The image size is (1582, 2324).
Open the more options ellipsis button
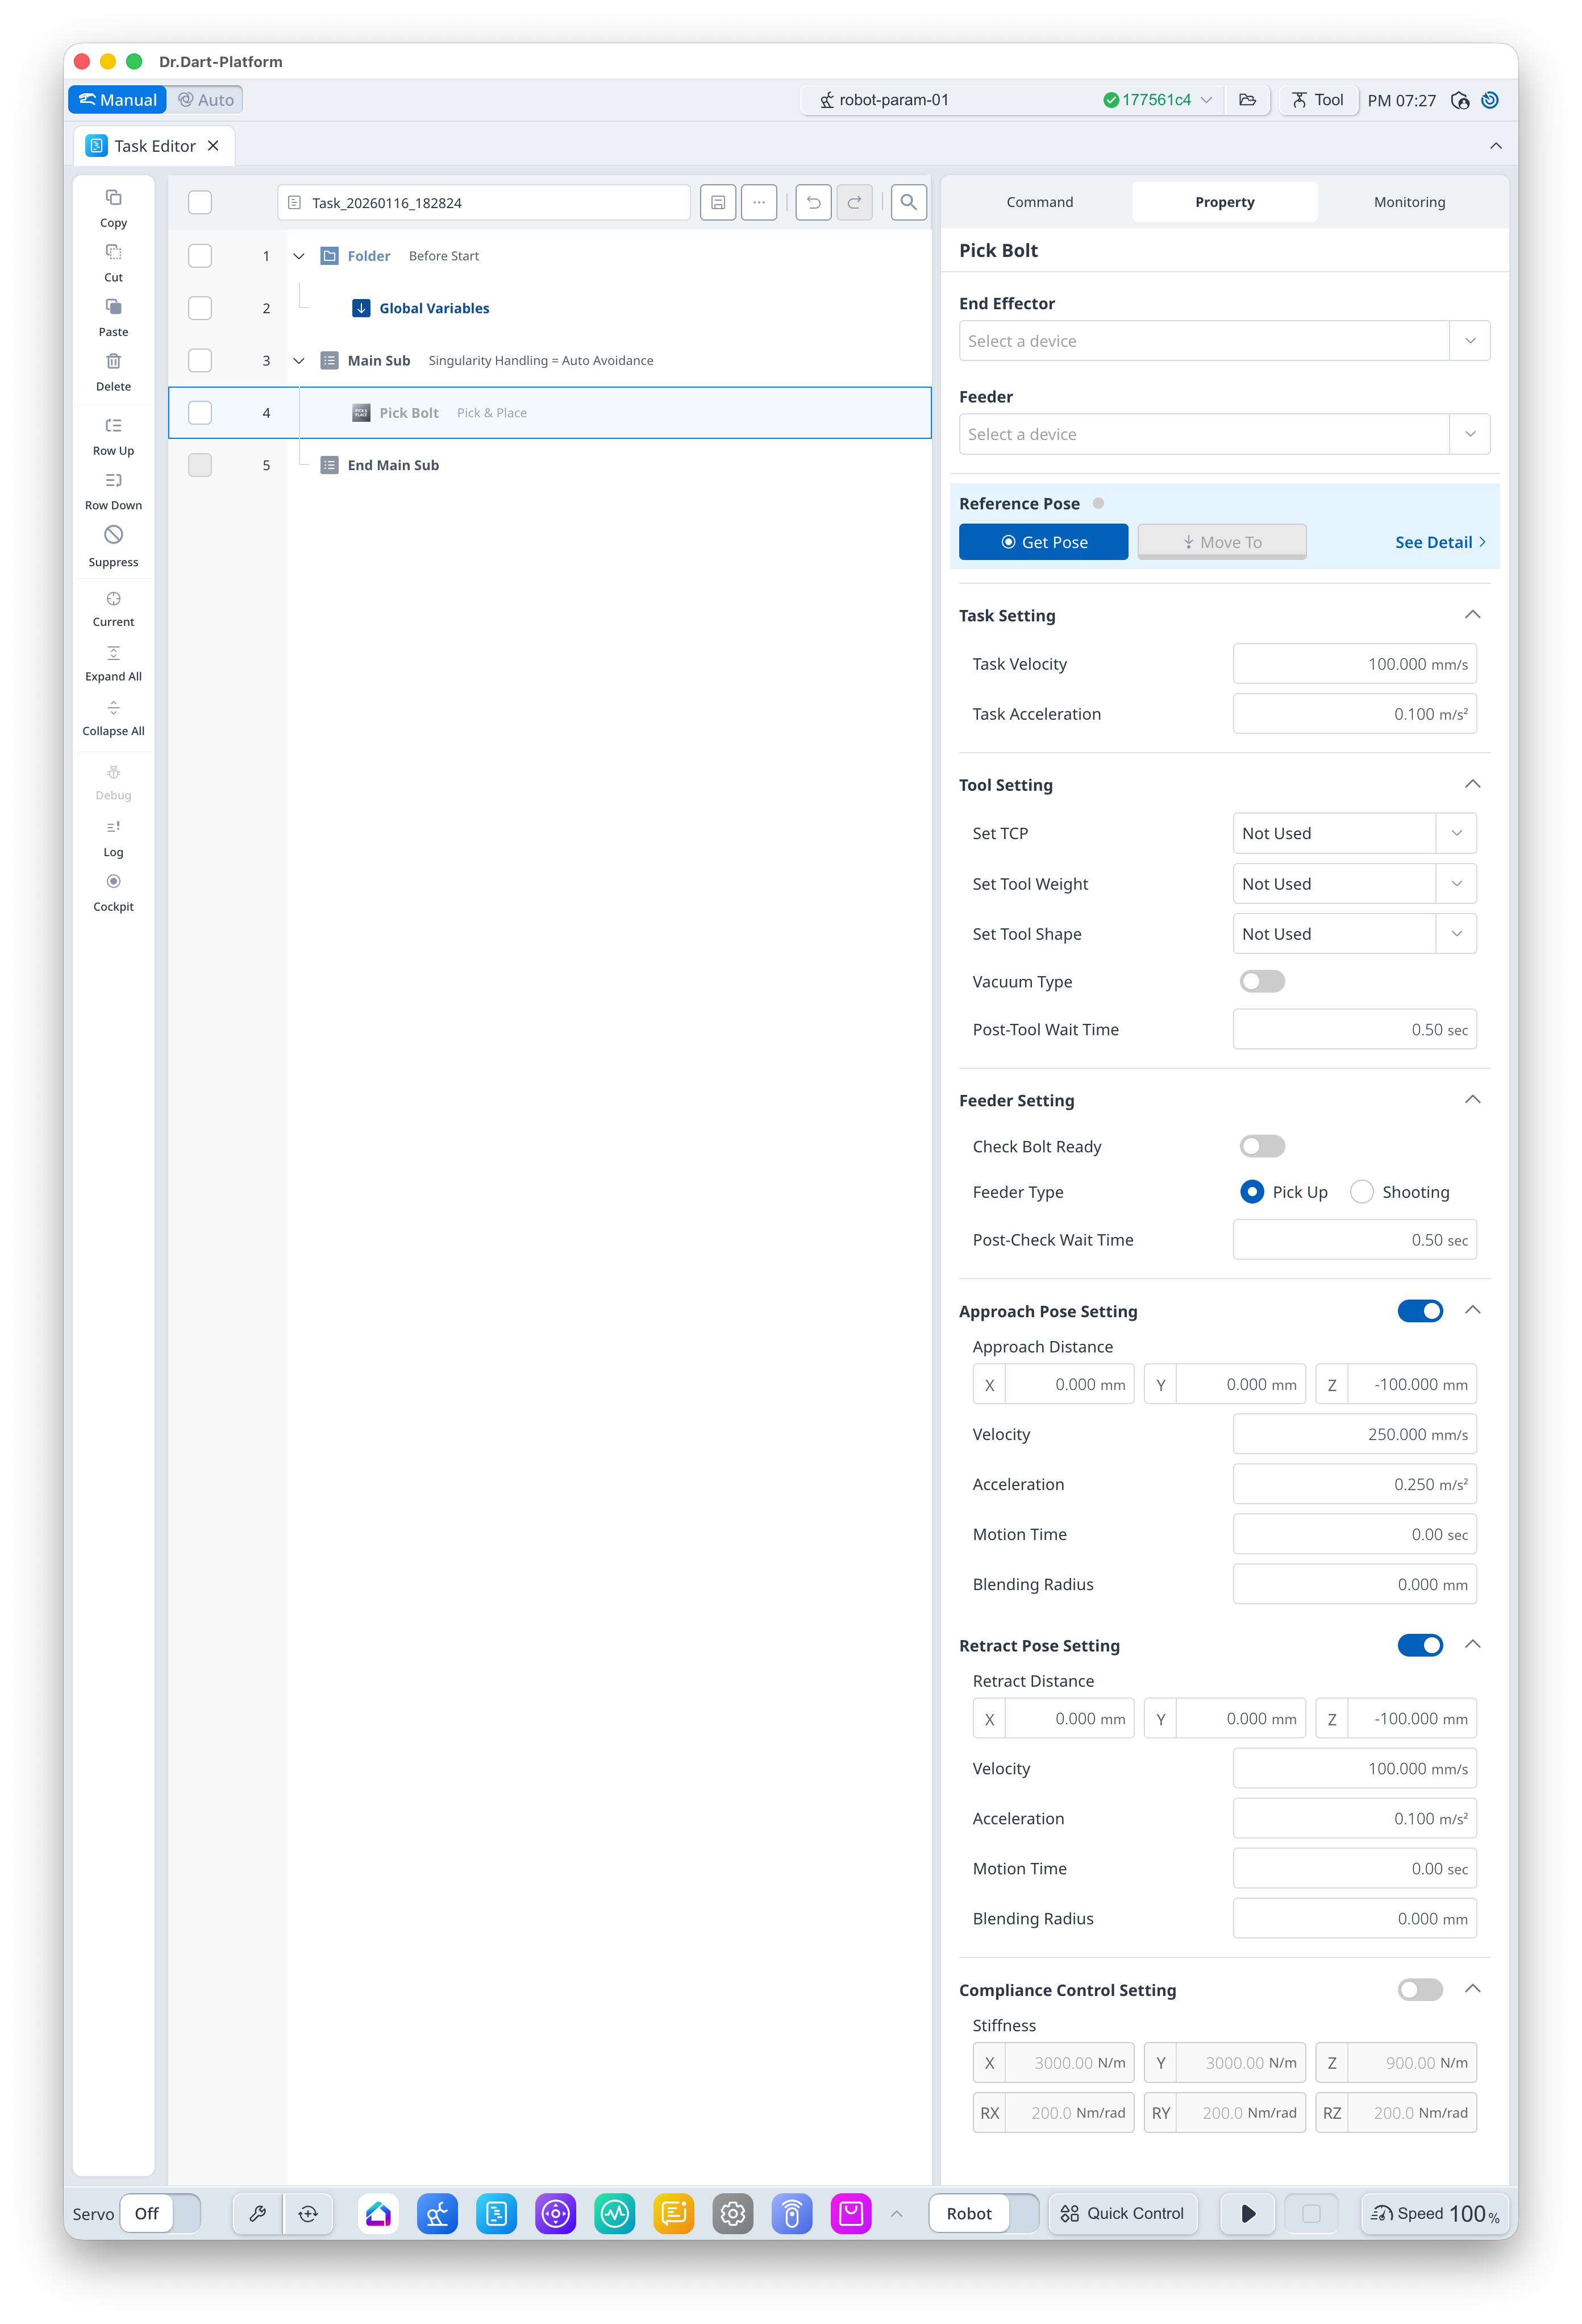coord(759,202)
